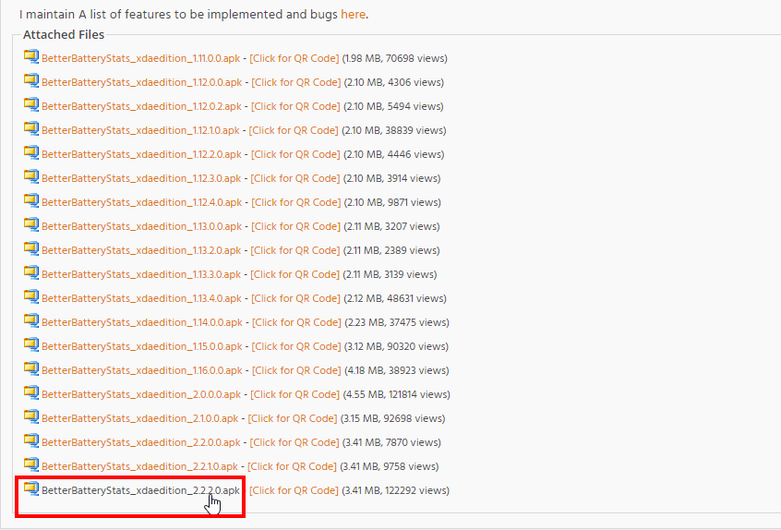Download BetterBatteryStats_xdaedition_2.2.2.0.apk
This screenshot has width=781, height=530.
tap(140, 490)
